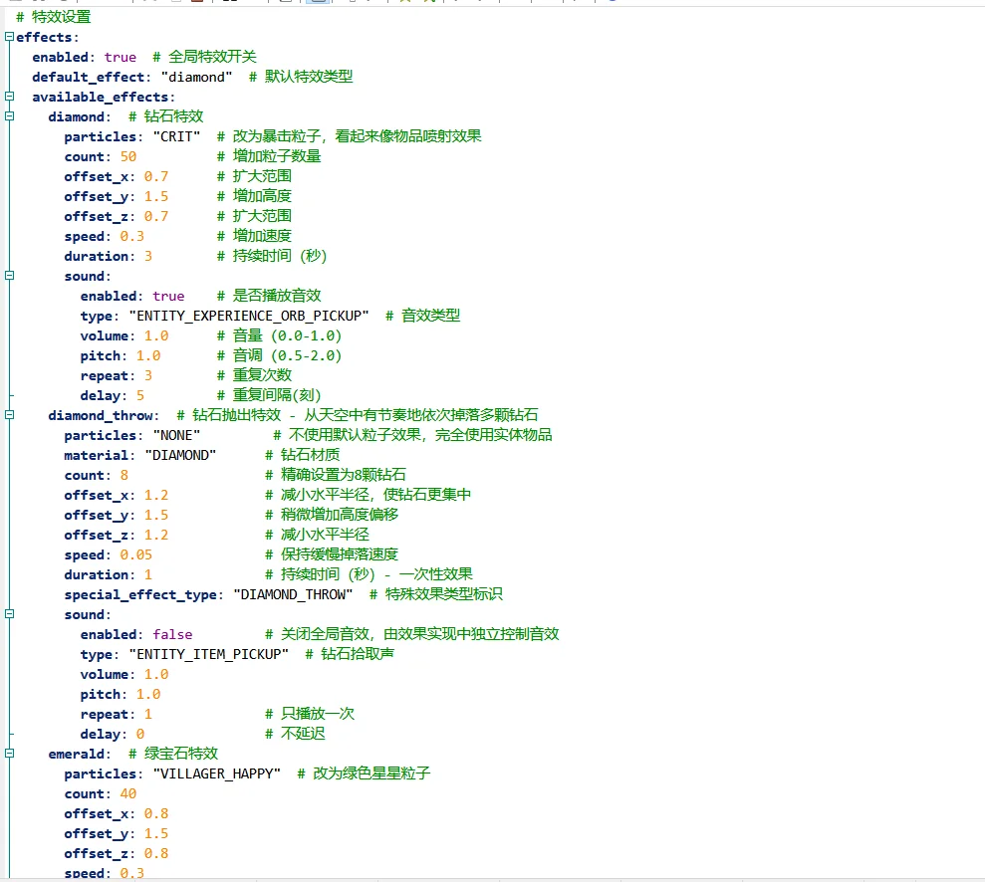Collapse the sound block under diamond_throw
The image size is (985, 882).
(9, 614)
